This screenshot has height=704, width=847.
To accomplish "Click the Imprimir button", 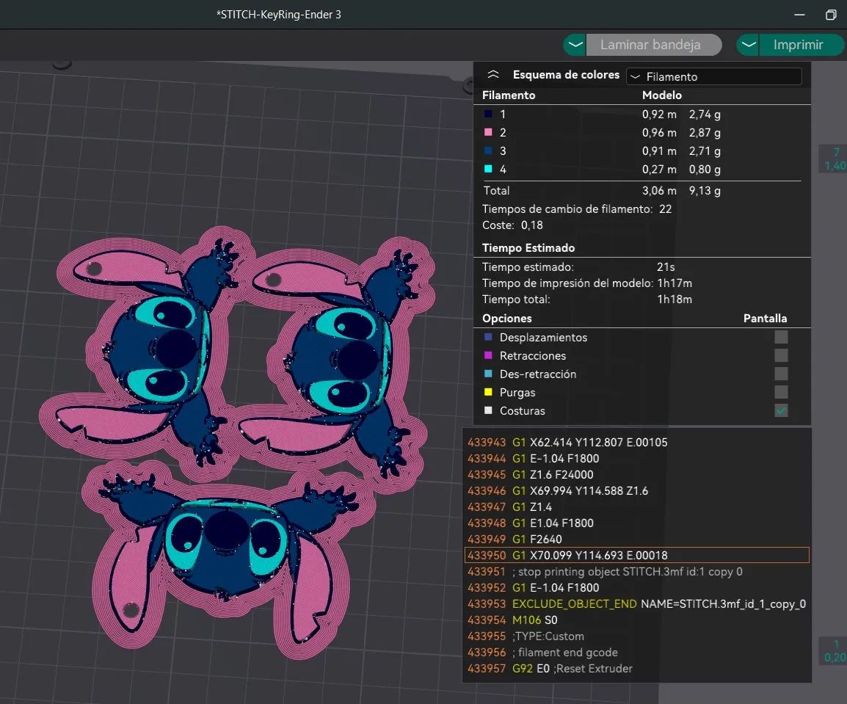I will click(x=799, y=45).
